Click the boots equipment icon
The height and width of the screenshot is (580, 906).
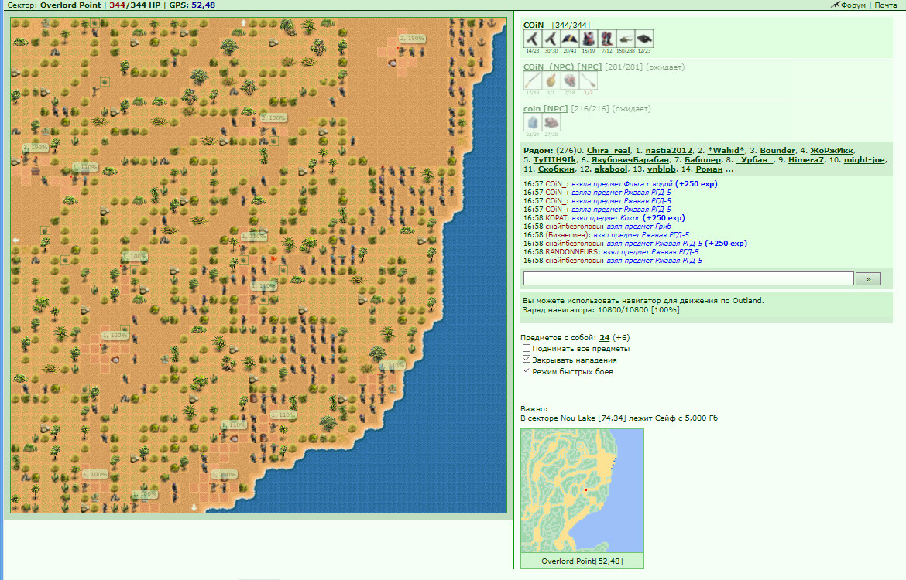pyautogui.click(x=606, y=39)
